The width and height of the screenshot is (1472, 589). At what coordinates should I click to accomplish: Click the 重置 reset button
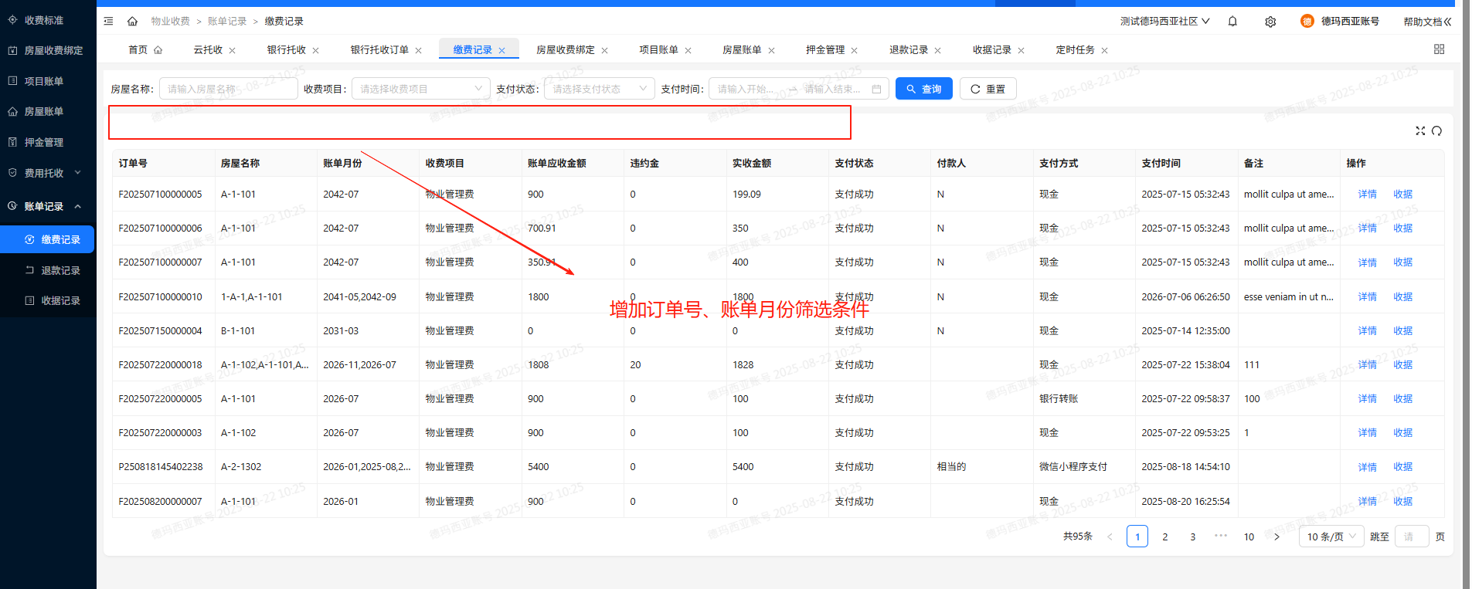click(988, 89)
